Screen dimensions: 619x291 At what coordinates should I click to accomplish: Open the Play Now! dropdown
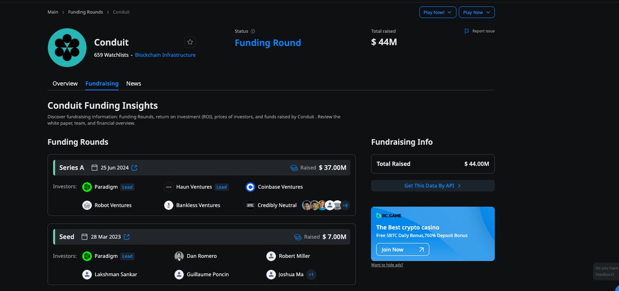(x=437, y=12)
